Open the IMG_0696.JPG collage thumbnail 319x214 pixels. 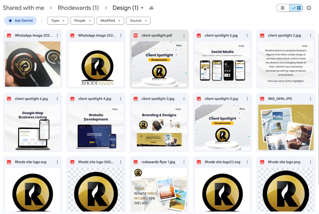click(286, 127)
